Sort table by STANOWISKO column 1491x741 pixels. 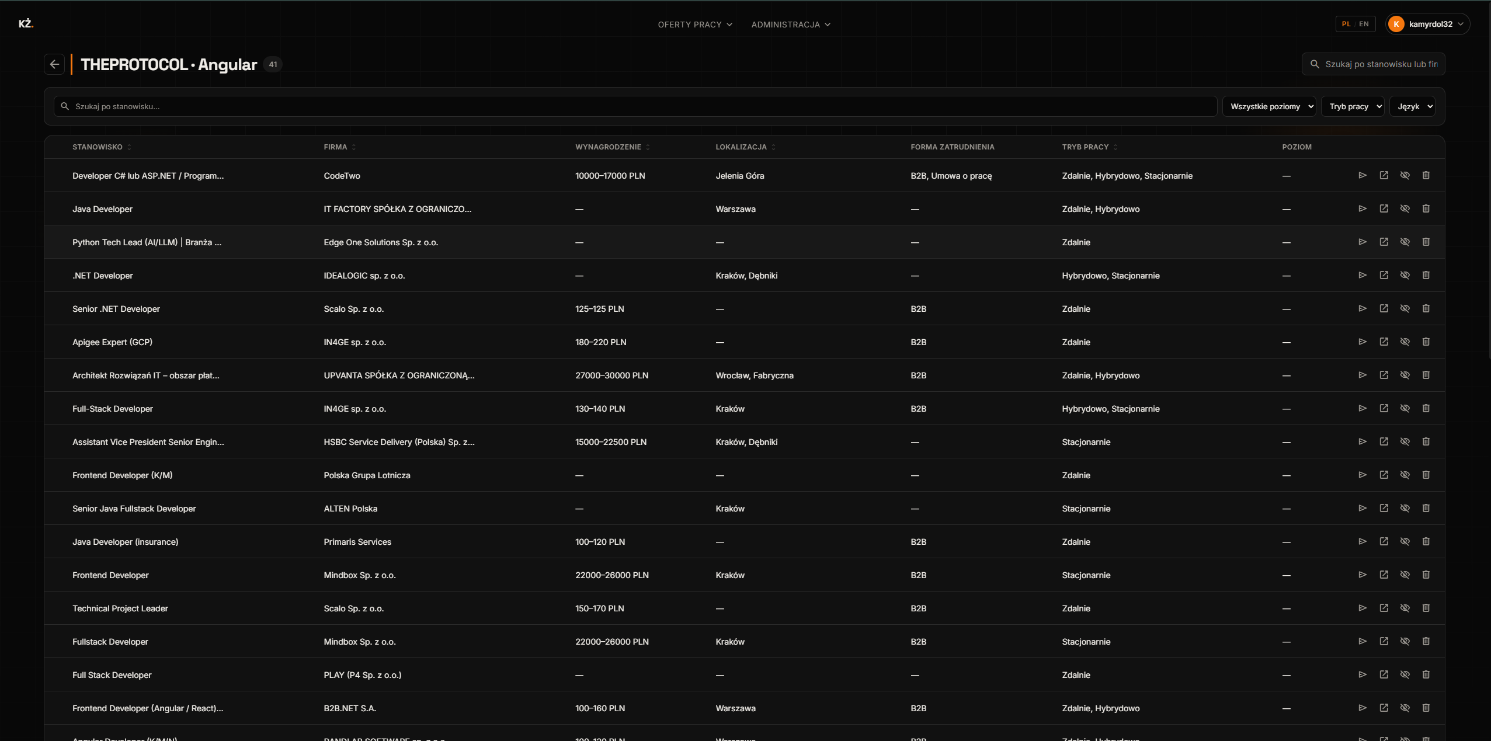102,147
